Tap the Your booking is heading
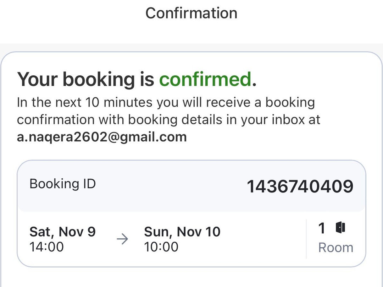 point(85,79)
